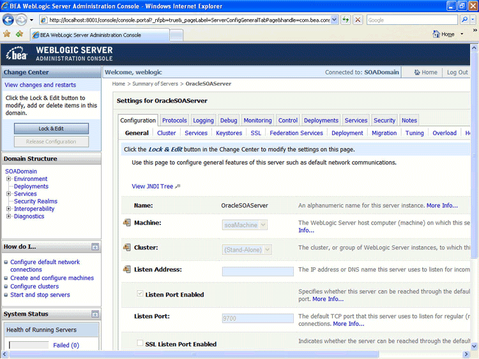479x359 pixels.
Task: Click the Google search magnifier icon
Action: tap(464, 20)
